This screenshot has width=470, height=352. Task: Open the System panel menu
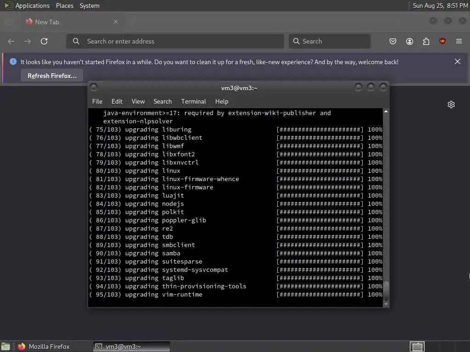(90, 5)
